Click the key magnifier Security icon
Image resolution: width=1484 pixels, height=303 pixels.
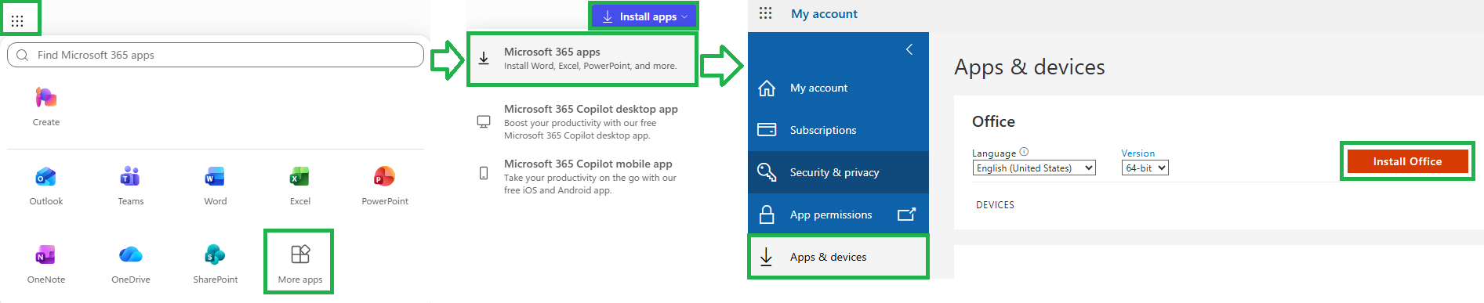coord(767,172)
